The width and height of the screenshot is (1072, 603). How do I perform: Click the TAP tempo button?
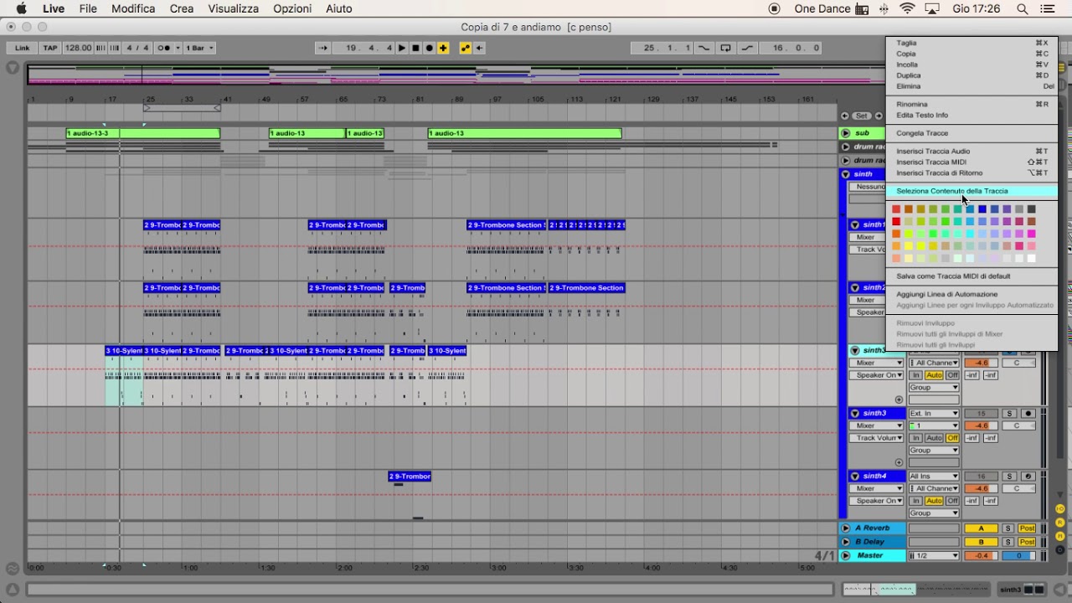[x=50, y=48]
